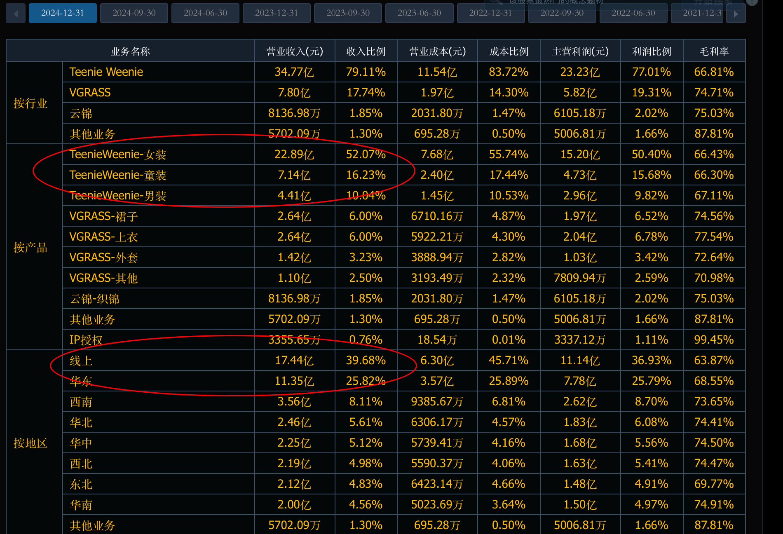Click the 66.81% gross margin value
783x534 pixels.
[x=714, y=72]
